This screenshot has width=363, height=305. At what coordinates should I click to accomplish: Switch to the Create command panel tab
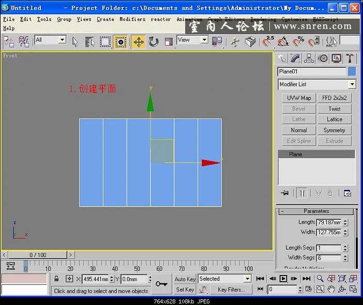tap(282, 58)
